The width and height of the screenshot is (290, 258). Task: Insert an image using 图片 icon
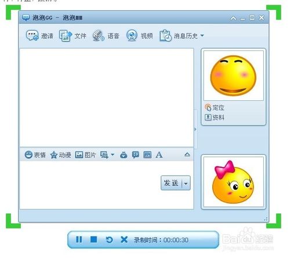(85, 155)
